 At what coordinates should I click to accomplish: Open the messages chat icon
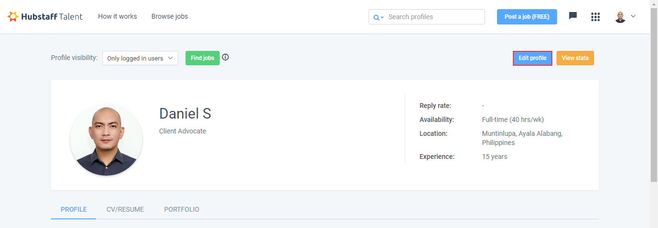[573, 16]
